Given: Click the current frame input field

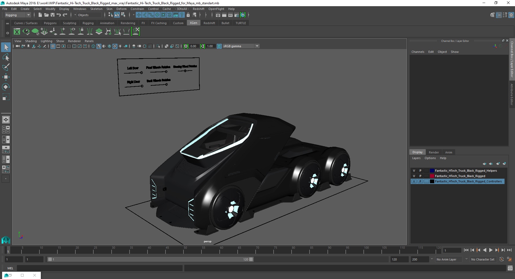Looking at the screenshot, I should coord(452,250).
